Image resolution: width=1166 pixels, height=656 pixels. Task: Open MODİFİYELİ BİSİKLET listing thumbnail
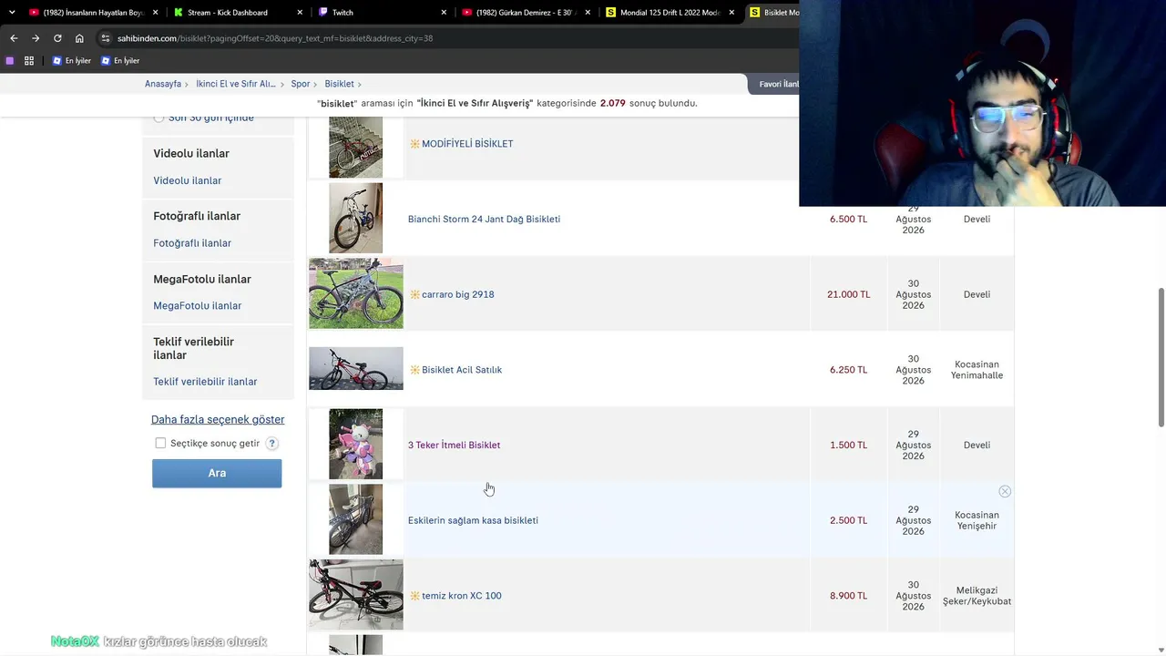(x=356, y=146)
